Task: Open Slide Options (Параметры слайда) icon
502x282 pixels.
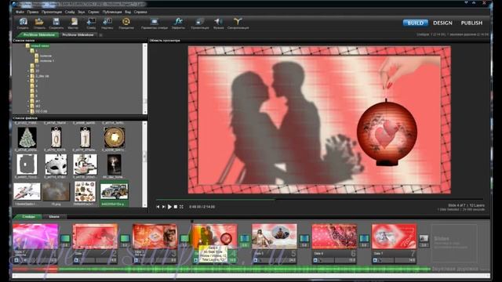Action: 155,22
